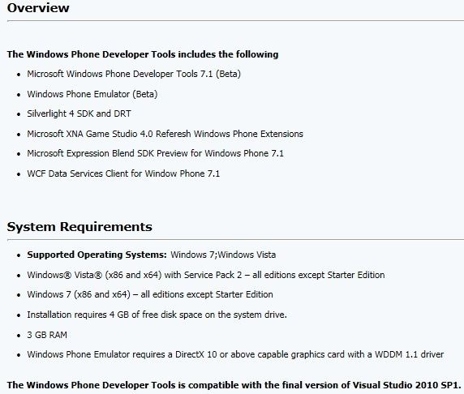This screenshot has height=394, width=464.
Task: Click the System Requirements heading
Action: tap(79, 227)
